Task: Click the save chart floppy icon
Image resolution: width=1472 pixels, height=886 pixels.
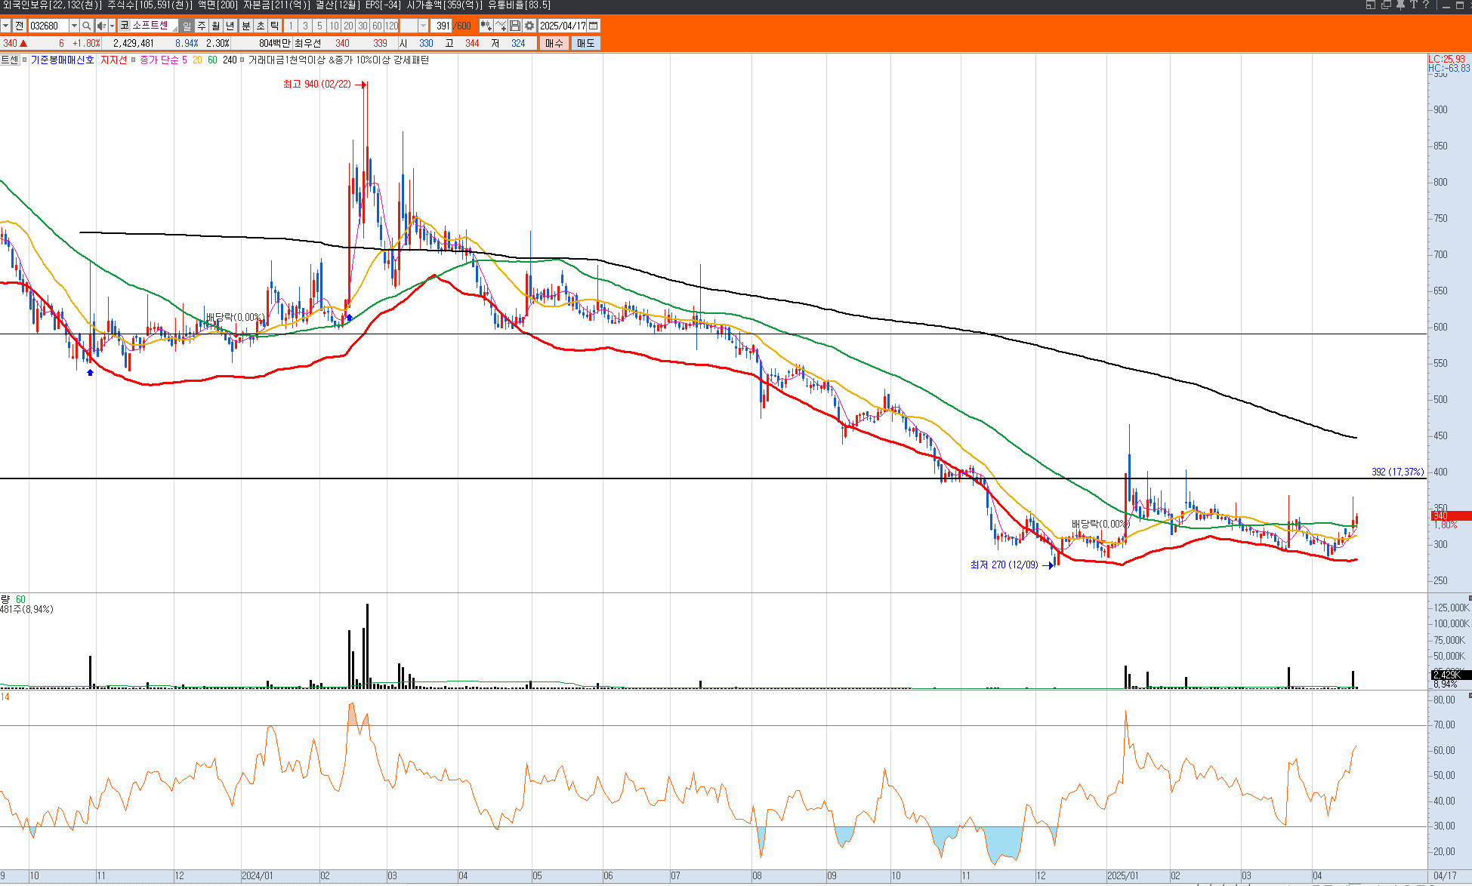Action: tap(515, 26)
